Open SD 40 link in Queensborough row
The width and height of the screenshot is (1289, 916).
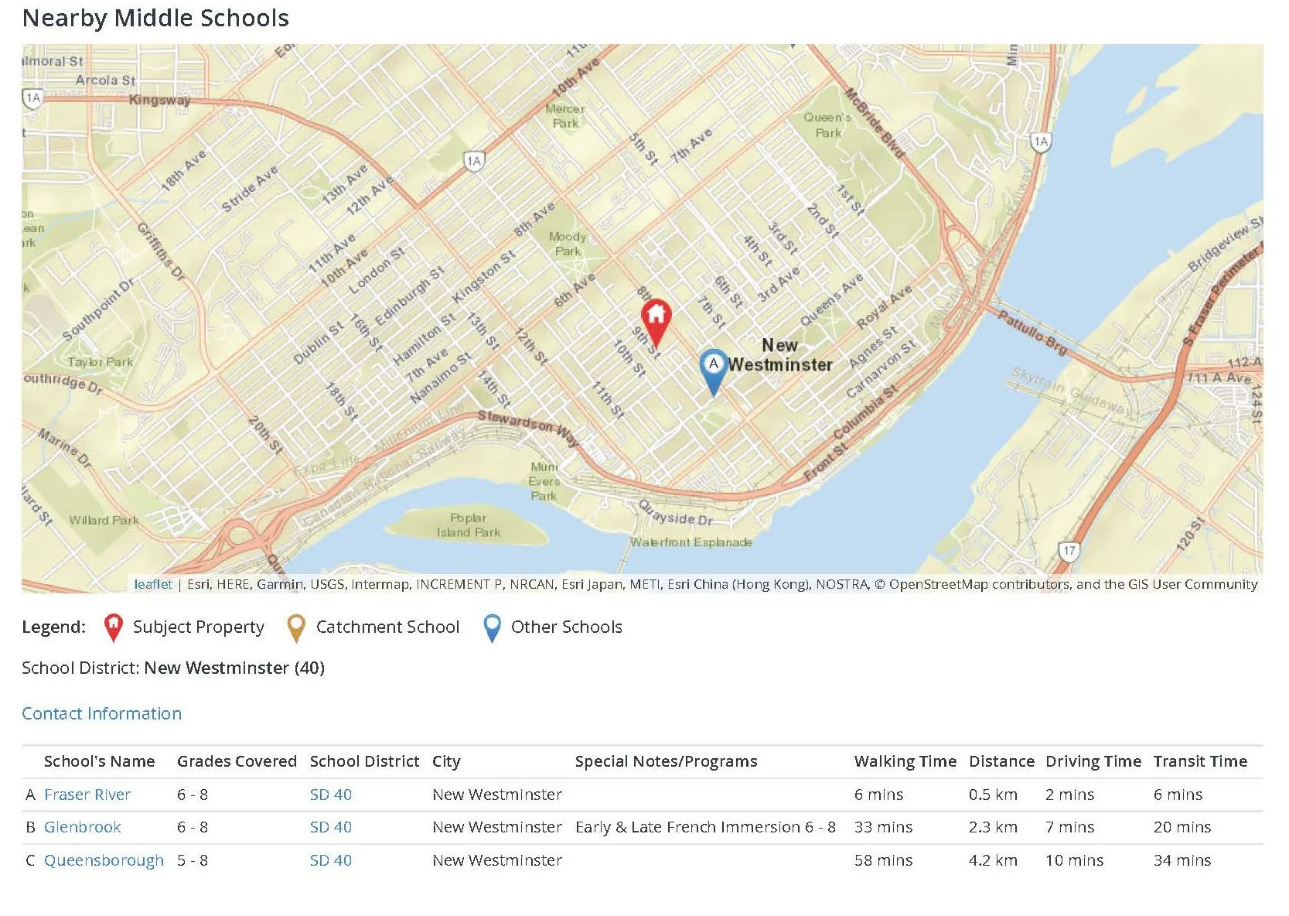click(331, 860)
